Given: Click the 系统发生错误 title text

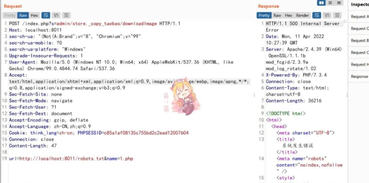Looking at the screenshot, I should [x=298, y=146].
